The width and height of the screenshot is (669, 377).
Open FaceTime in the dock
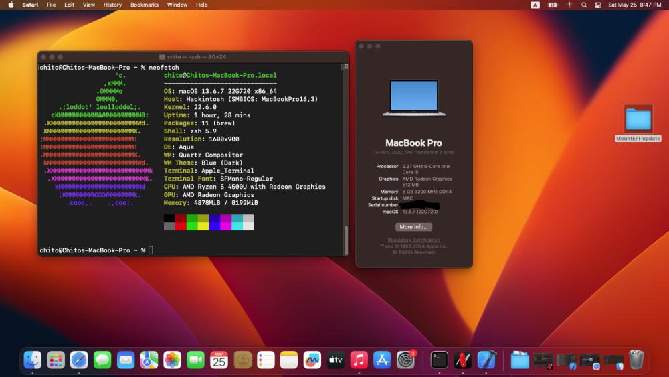click(x=195, y=360)
